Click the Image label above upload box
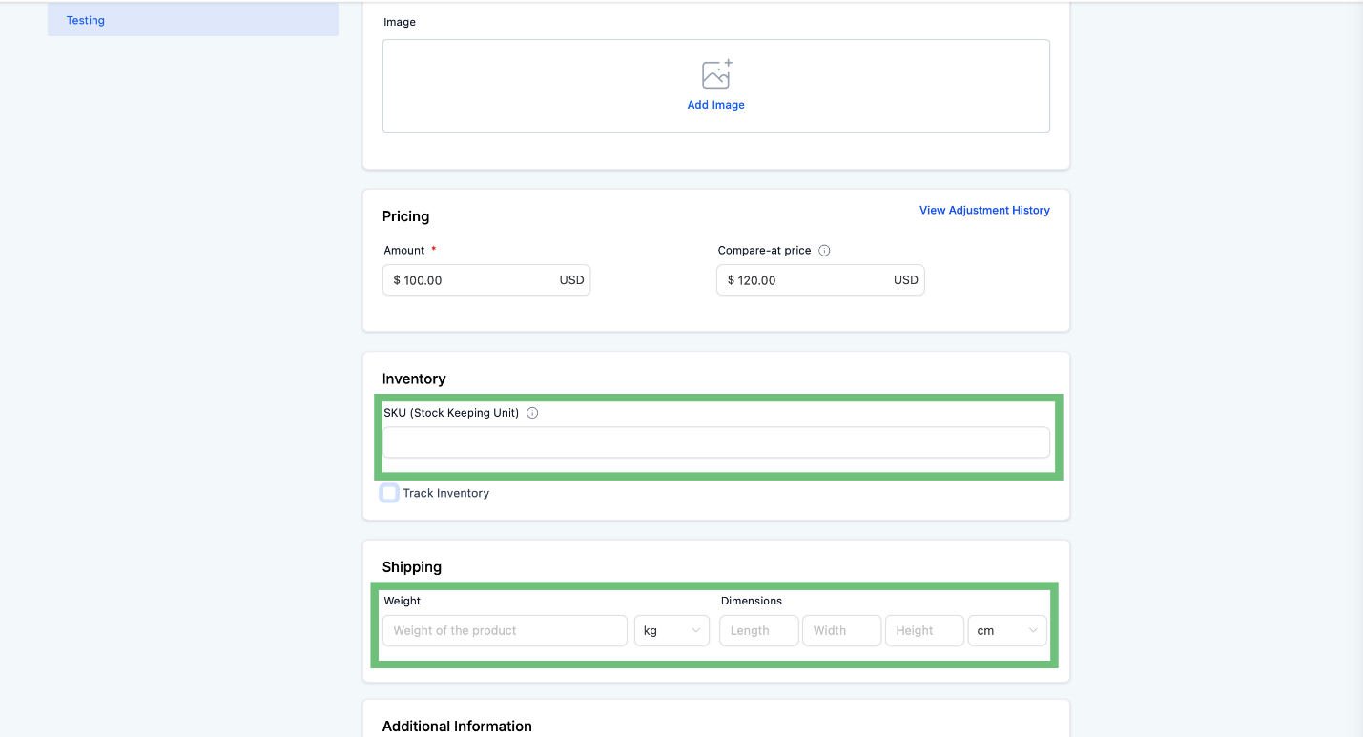Screen dimensions: 1363x737 click(400, 22)
